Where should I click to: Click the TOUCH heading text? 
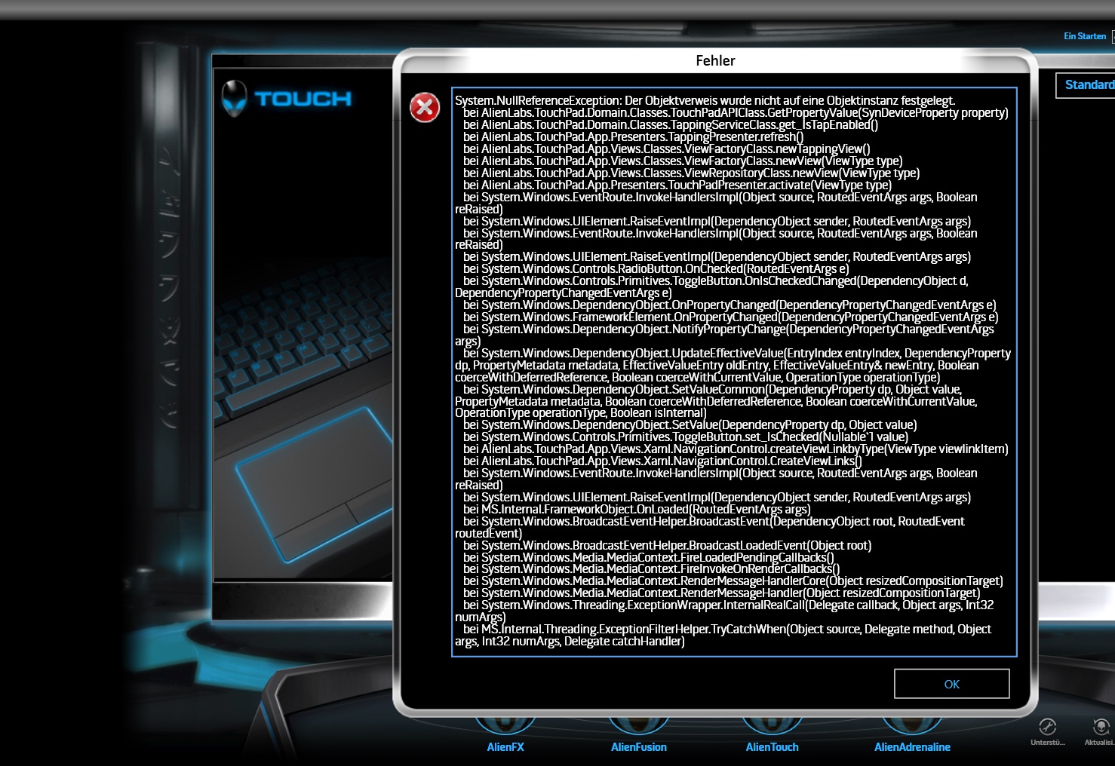click(x=303, y=100)
